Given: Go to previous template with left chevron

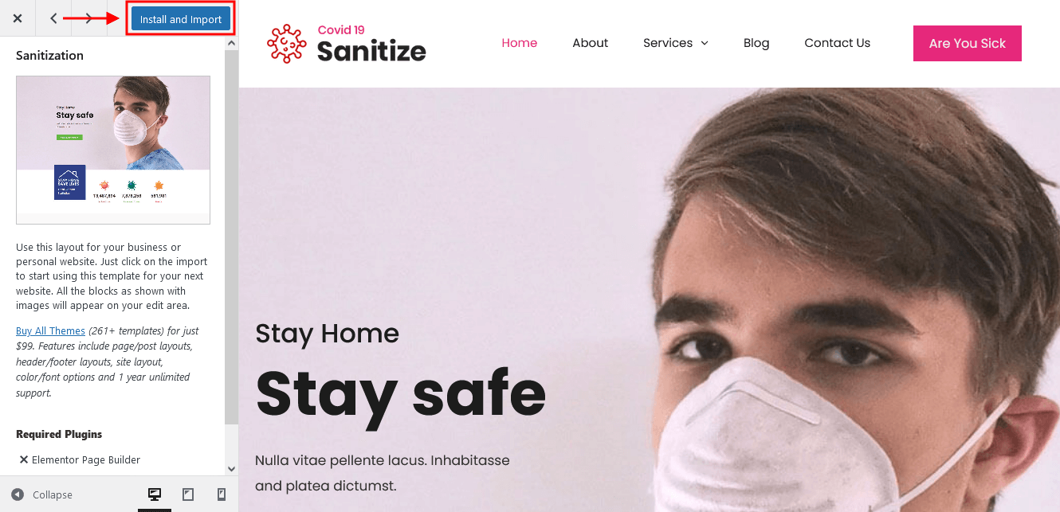Looking at the screenshot, I should [x=53, y=18].
